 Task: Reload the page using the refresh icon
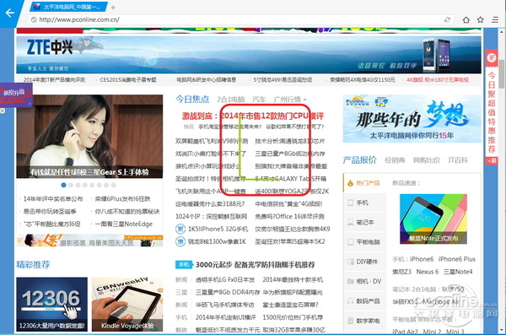tap(447, 19)
